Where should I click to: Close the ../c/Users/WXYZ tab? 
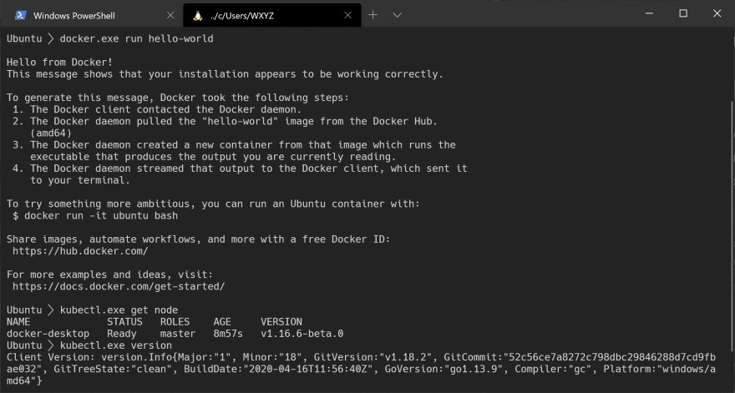coord(347,16)
